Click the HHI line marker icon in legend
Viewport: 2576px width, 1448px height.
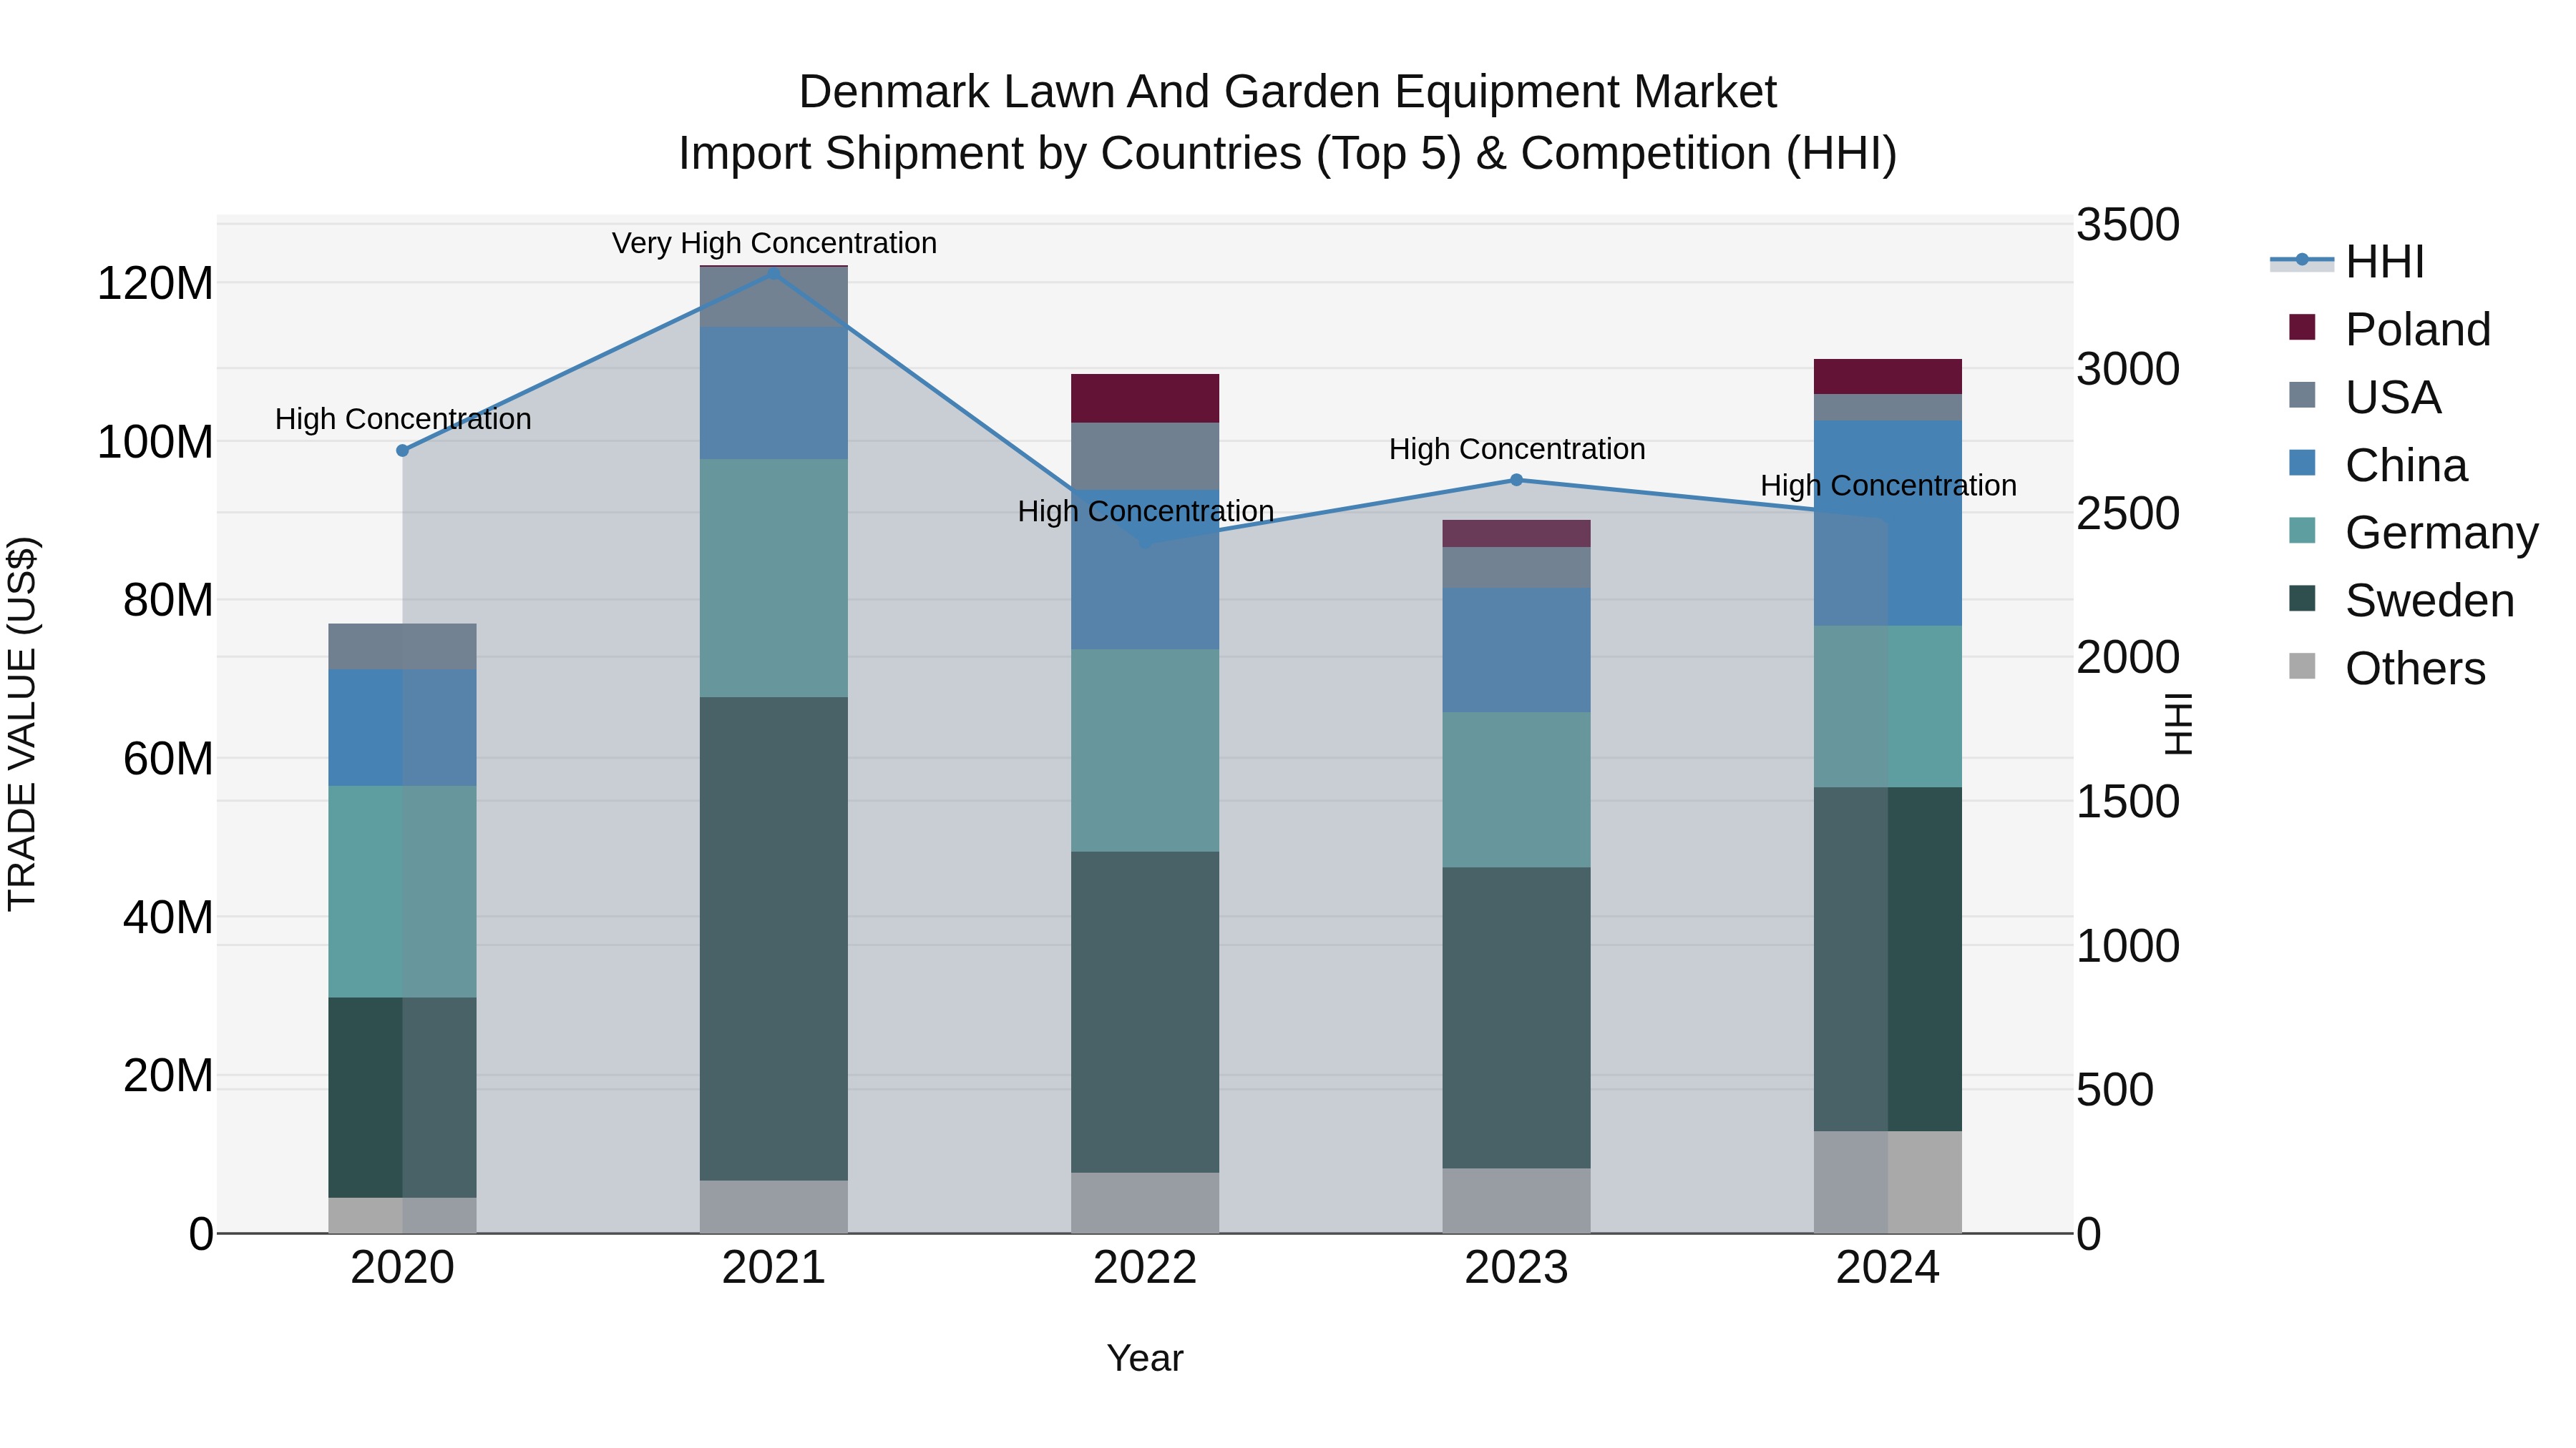coord(2302,260)
